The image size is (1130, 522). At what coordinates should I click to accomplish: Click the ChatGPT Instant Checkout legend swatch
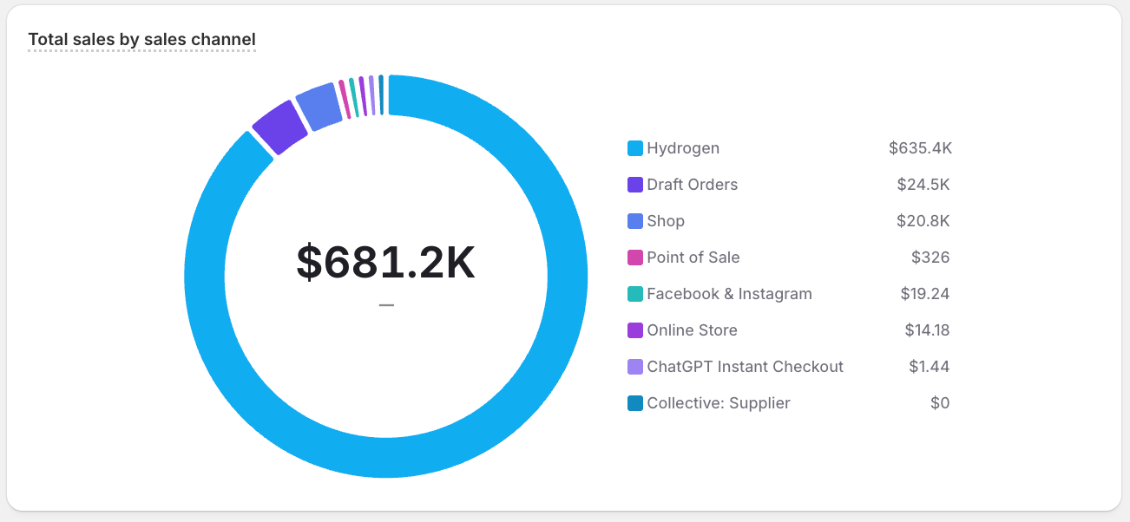click(x=635, y=367)
